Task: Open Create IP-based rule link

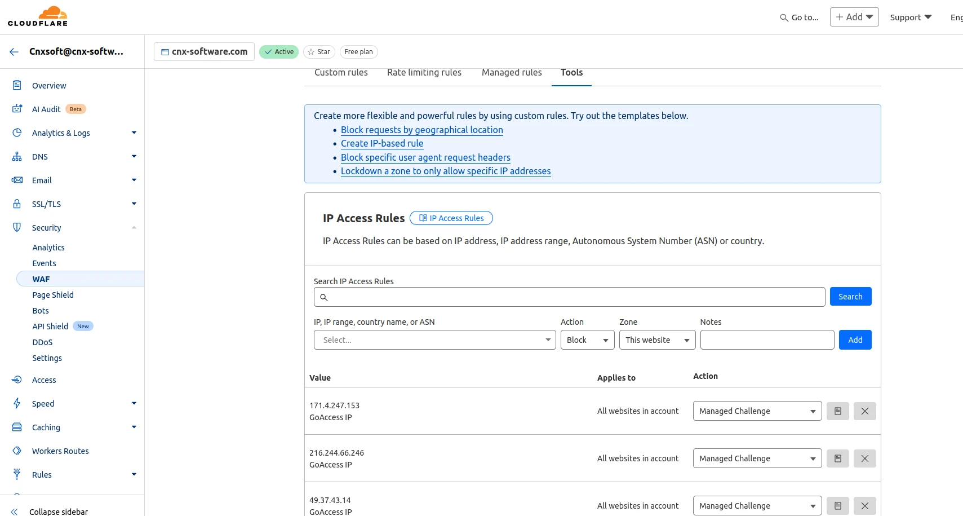Action: tap(382, 143)
